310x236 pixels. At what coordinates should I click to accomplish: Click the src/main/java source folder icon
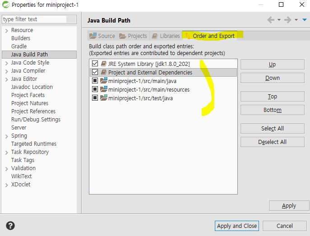104,81
